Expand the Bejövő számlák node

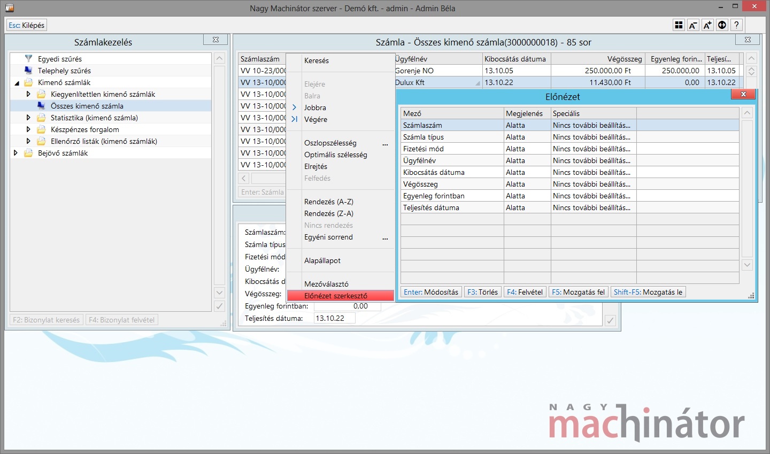coord(16,153)
